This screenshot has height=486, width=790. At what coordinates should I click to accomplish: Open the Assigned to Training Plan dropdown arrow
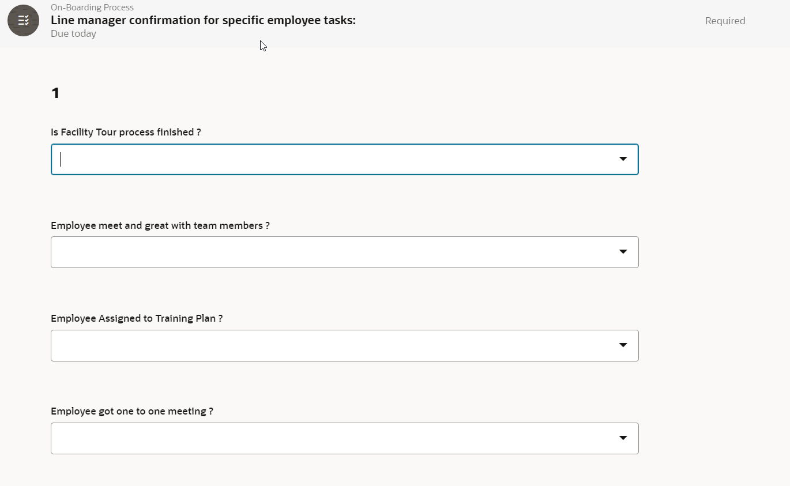click(x=623, y=345)
